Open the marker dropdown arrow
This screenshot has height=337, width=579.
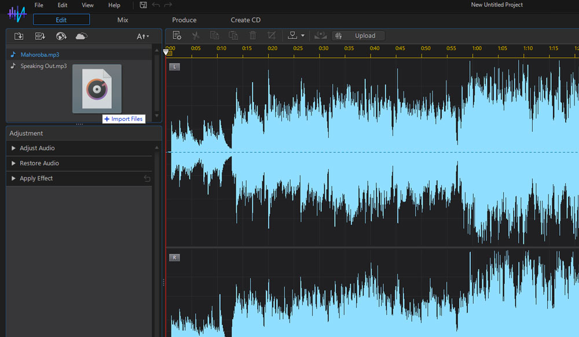[303, 35]
